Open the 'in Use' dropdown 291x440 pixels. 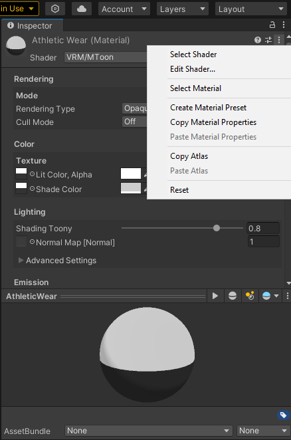19,9
